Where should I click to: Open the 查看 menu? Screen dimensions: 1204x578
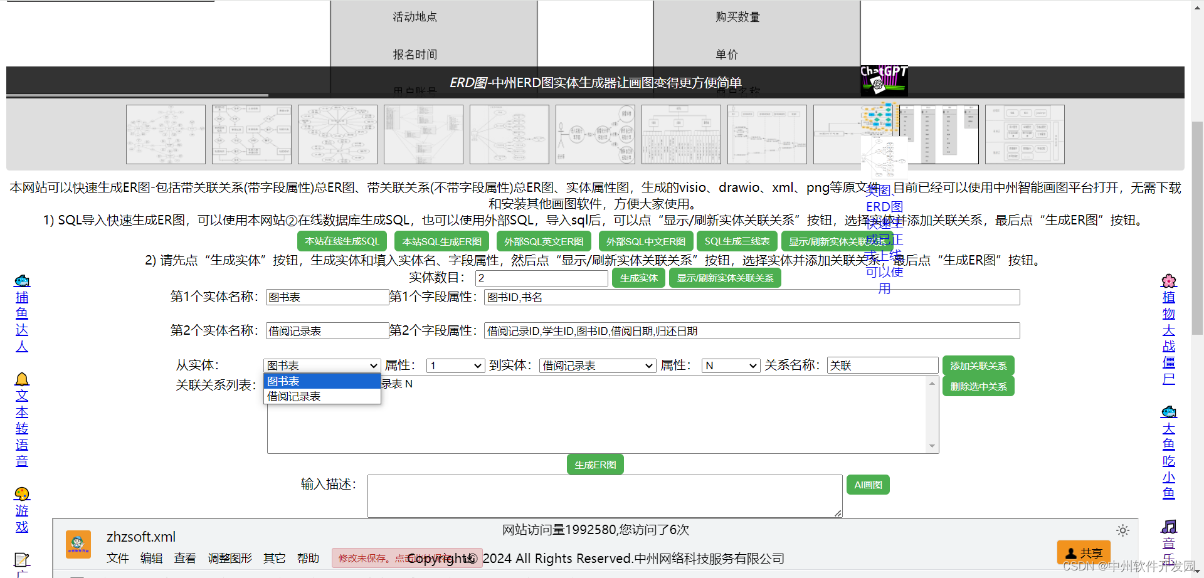point(185,558)
